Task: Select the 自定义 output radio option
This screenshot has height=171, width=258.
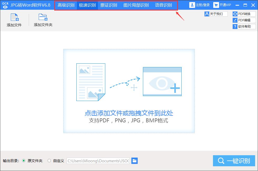Action: [x=49, y=161]
